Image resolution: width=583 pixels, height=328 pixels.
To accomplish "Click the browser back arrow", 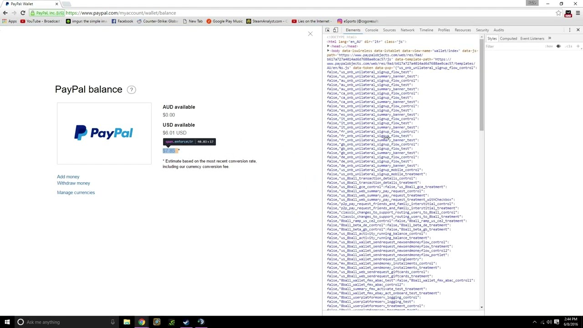I will click(x=5, y=13).
